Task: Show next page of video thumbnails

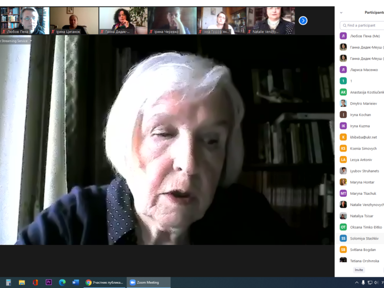Action: click(303, 21)
